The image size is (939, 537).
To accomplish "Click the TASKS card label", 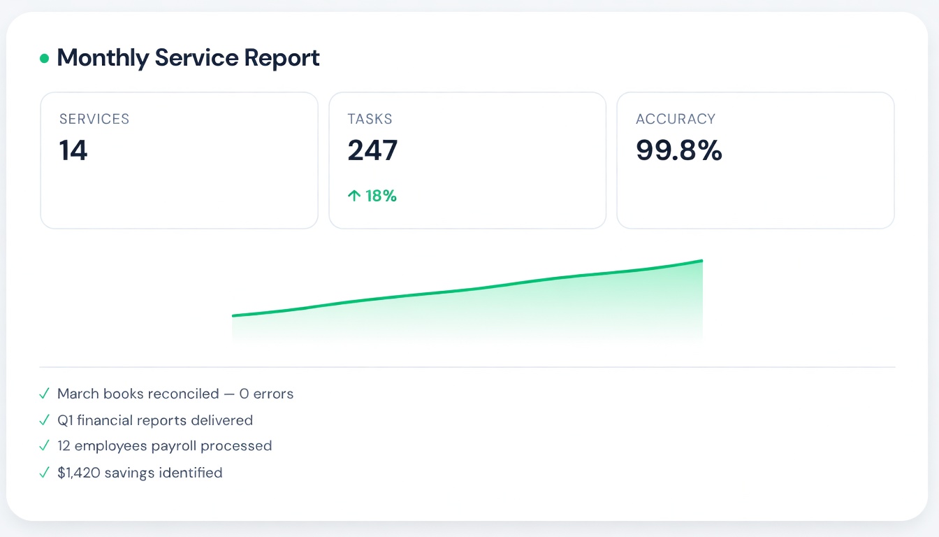I will [x=370, y=119].
